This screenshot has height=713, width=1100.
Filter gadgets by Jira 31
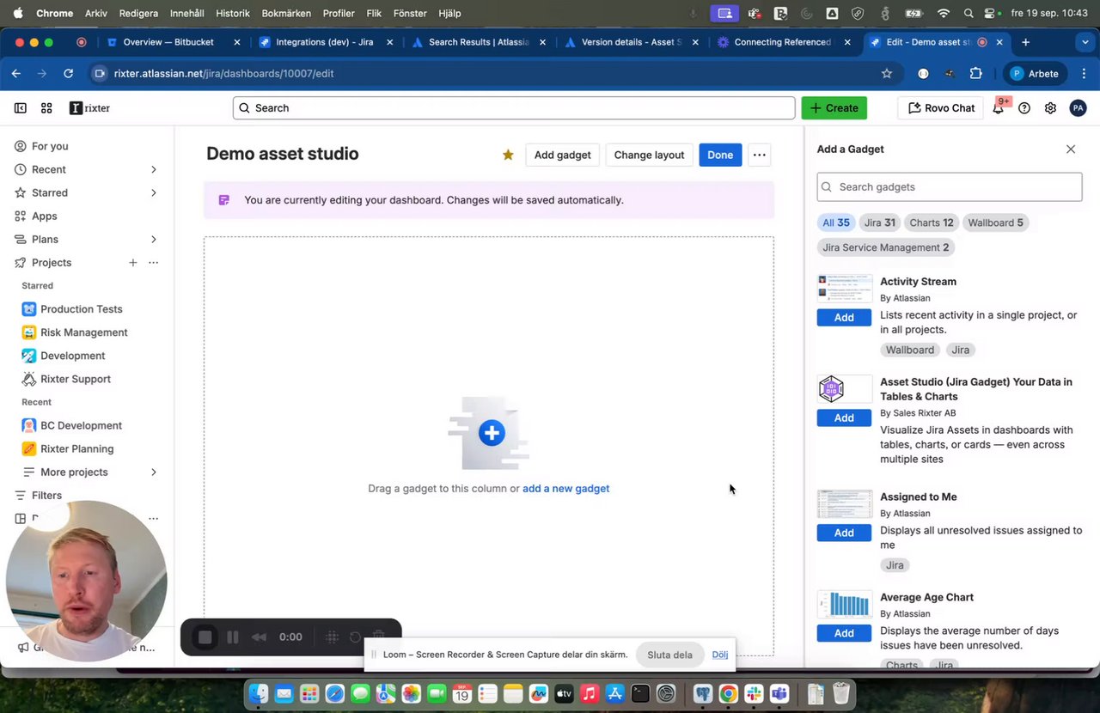click(879, 223)
